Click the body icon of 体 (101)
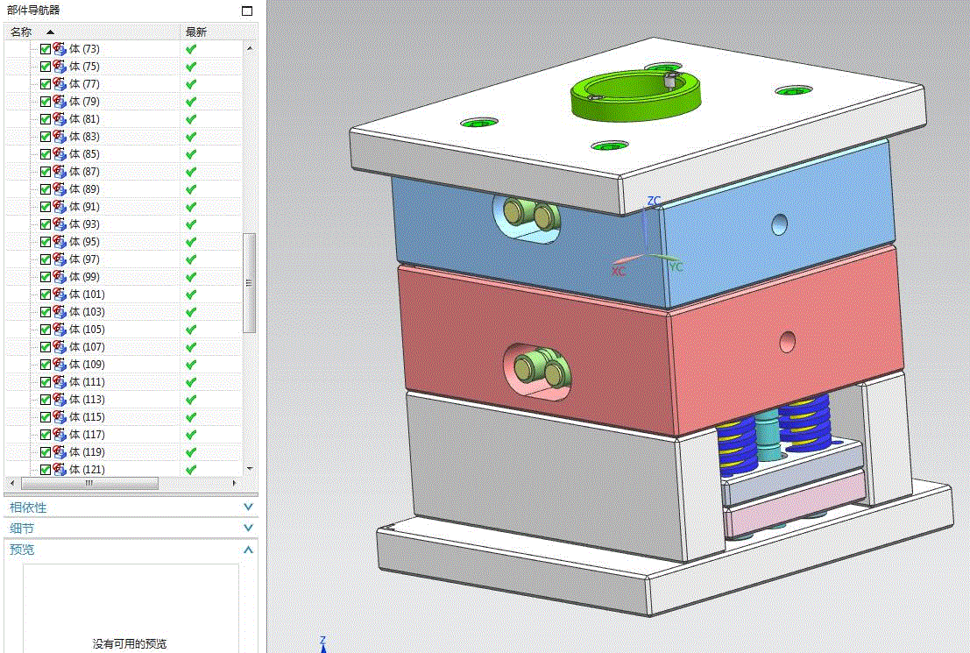970x653 pixels. tap(60, 294)
